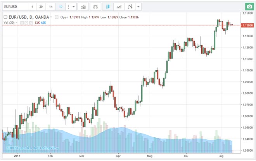Remove the Vol indicator with X icon
The image size is (256, 161).
30,23
